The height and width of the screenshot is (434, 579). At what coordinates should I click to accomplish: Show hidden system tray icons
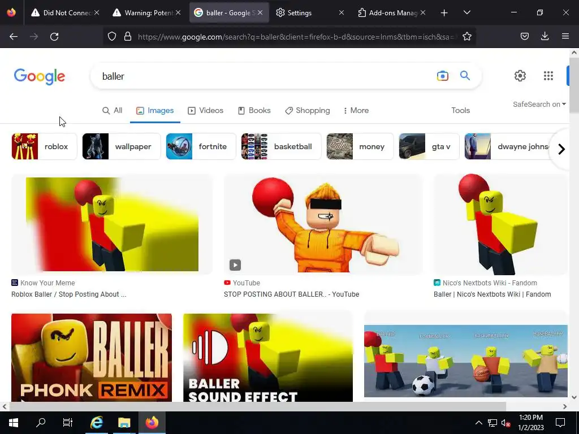click(478, 423)
